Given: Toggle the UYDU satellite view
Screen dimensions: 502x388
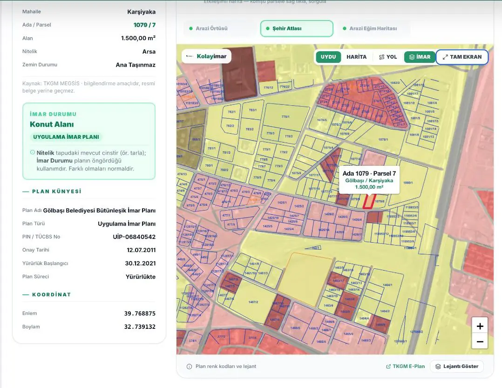Looking at the screenshot, I should pos(328,57).
